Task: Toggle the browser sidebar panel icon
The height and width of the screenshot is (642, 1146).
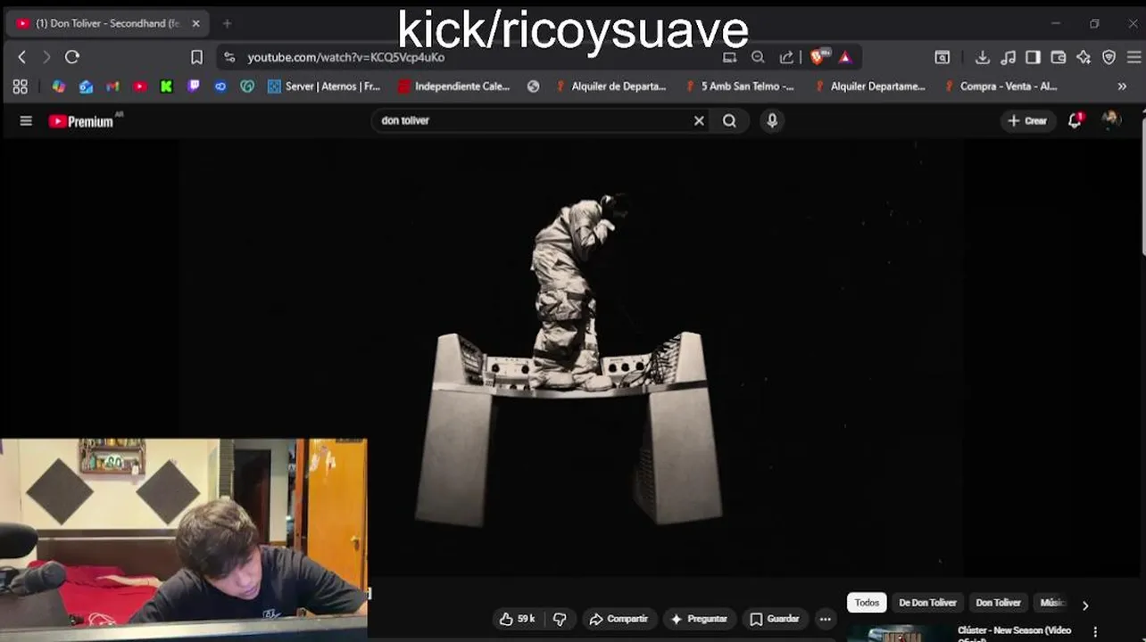Action: [x=1033, y=57]
